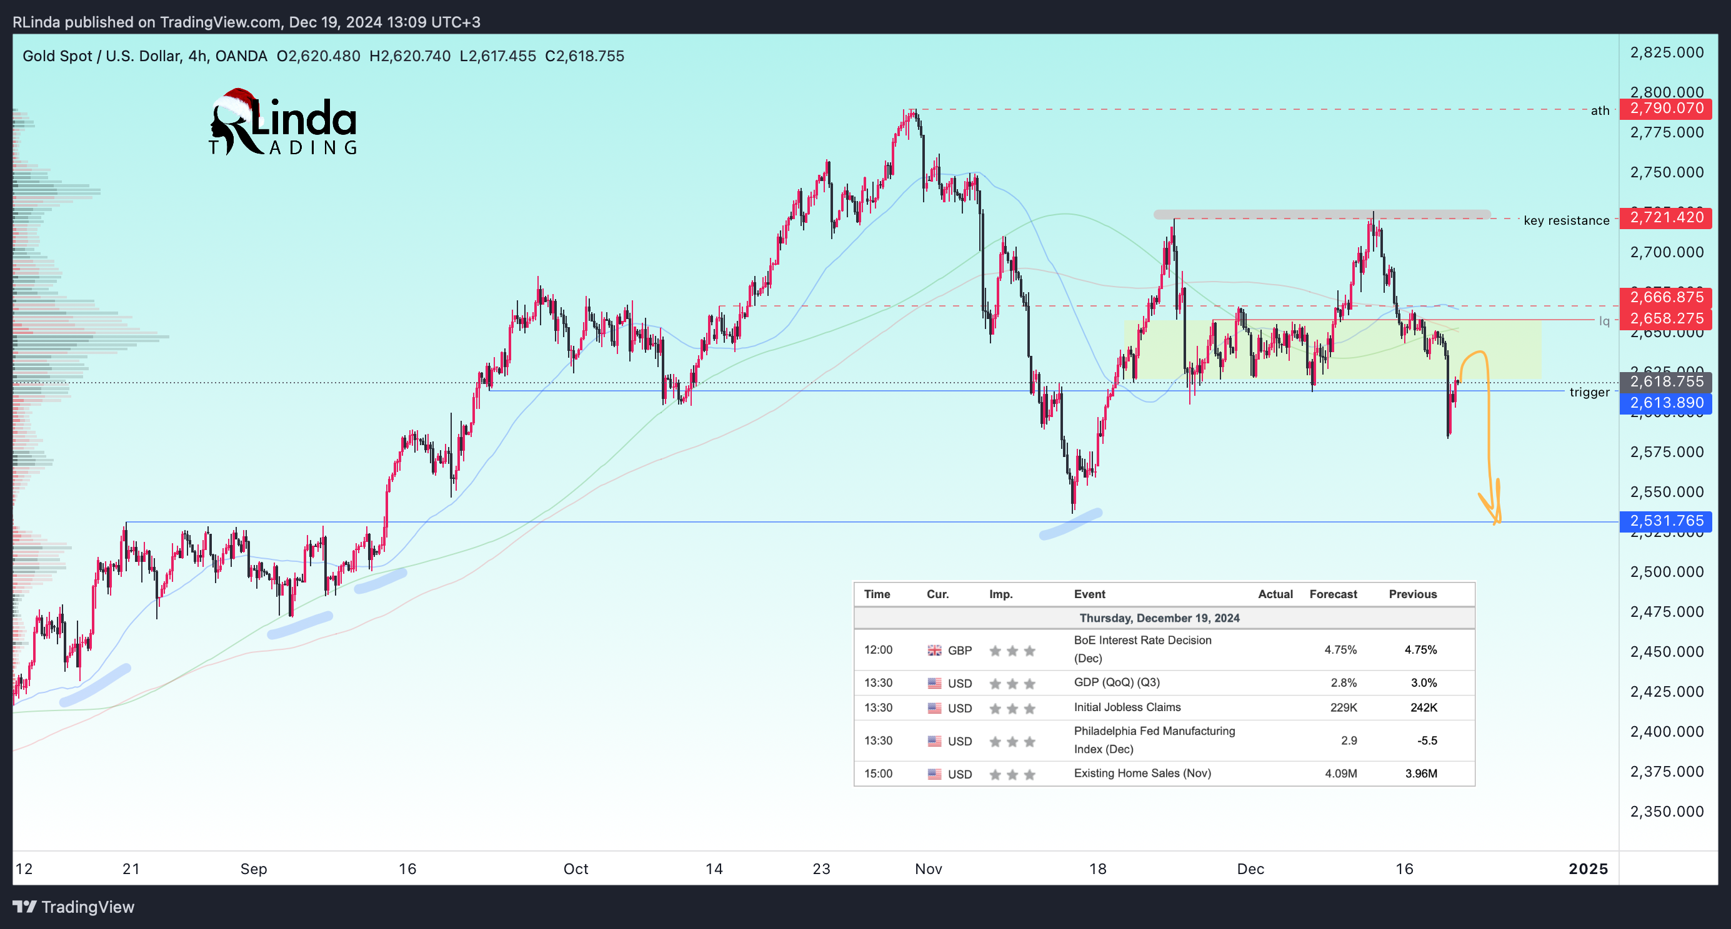Click the importance stars for Existing Home Sales
Image resolution: width=1731 pixels, height=929 pixels.
(x=1012, y=774)
